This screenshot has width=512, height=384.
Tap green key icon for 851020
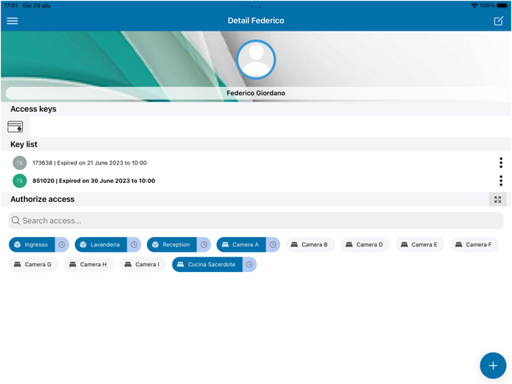20,181
